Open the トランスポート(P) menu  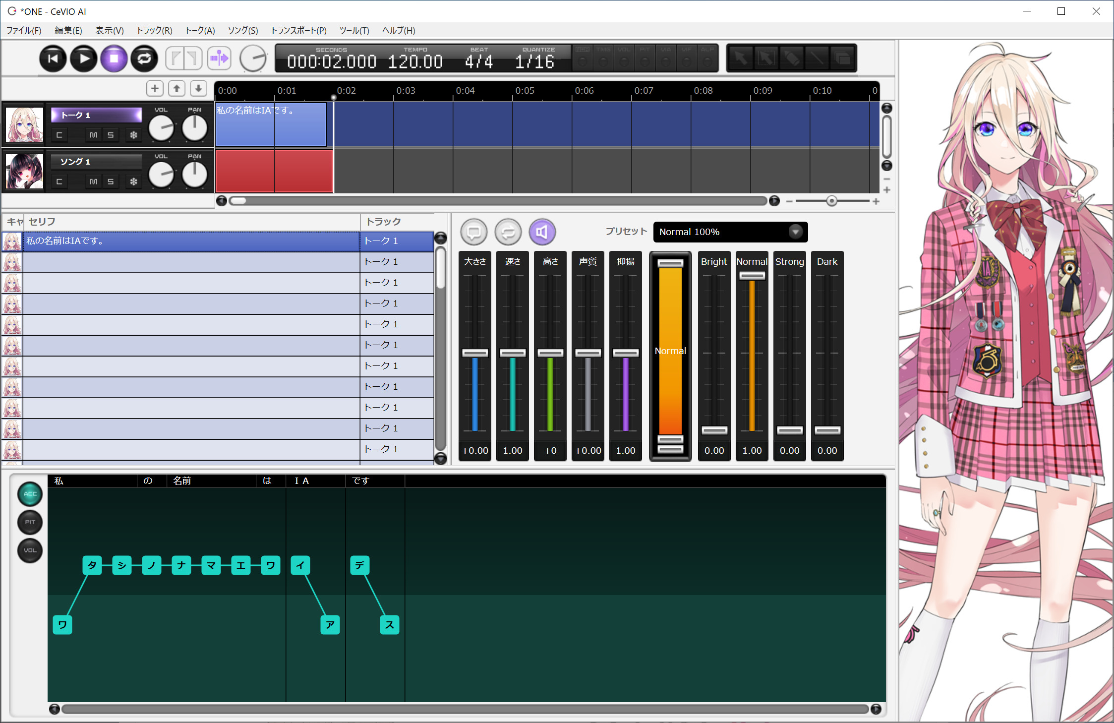coord(298,30)
